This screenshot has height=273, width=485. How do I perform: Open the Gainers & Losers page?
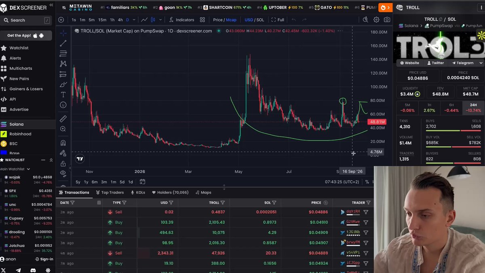[26, 89]
